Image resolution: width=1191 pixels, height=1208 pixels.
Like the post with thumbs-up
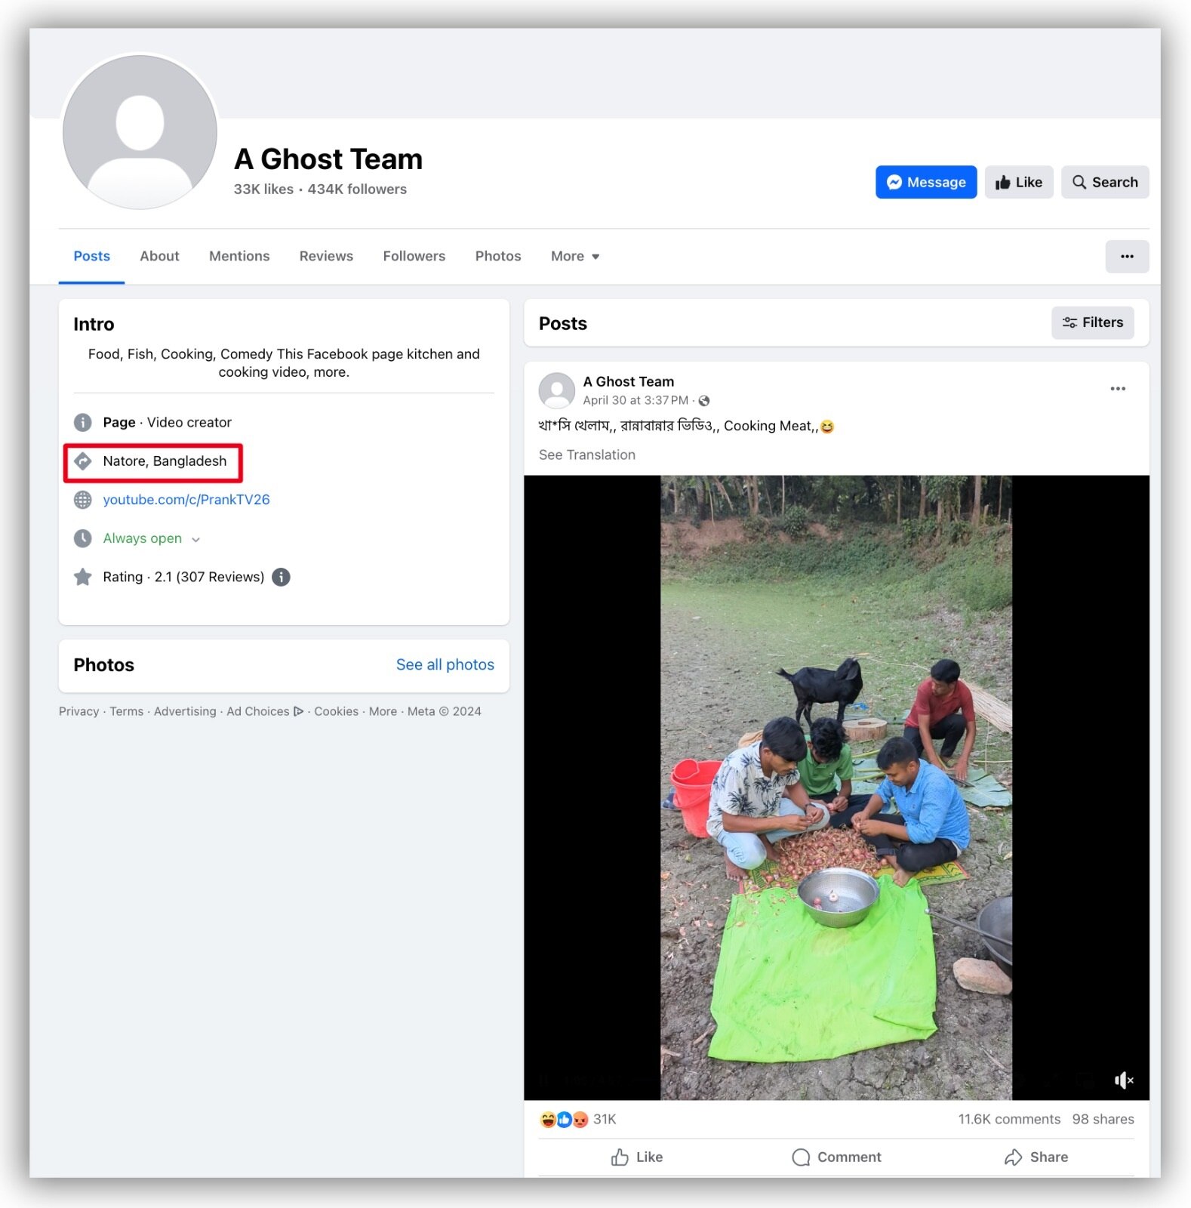click(637, 1157)
